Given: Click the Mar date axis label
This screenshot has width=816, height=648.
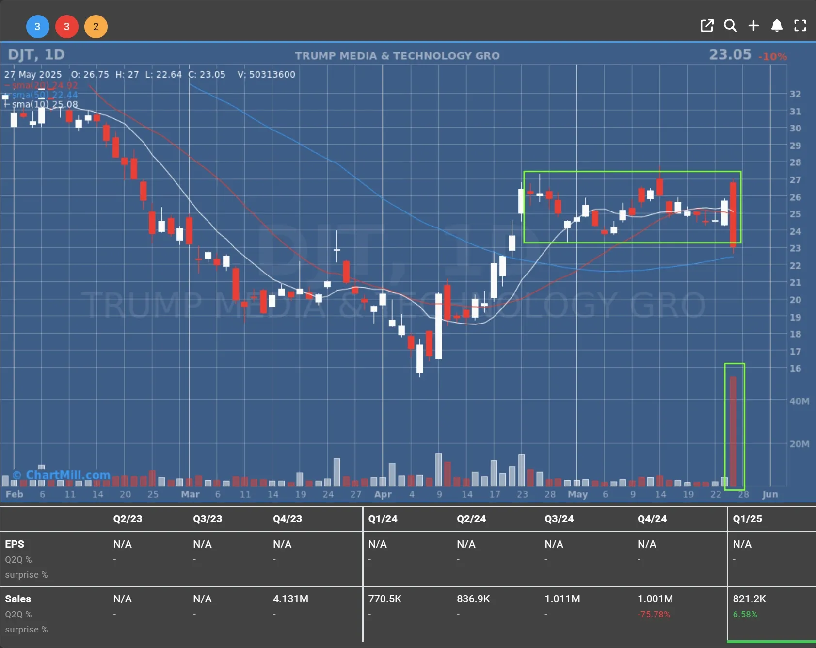Looking at the screenshot, I should coord(190,494).
